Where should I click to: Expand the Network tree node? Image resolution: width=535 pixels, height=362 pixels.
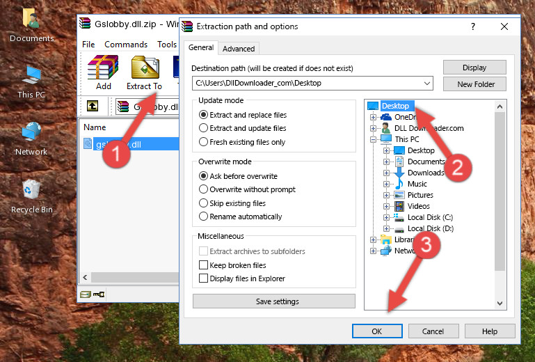(374, 251)
